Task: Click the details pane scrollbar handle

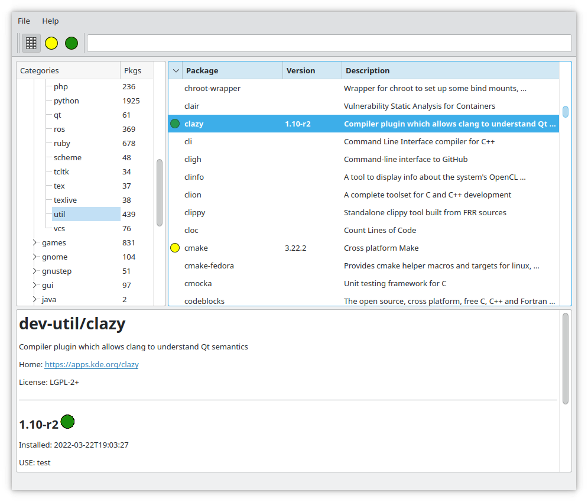Action: coord(566,358)
